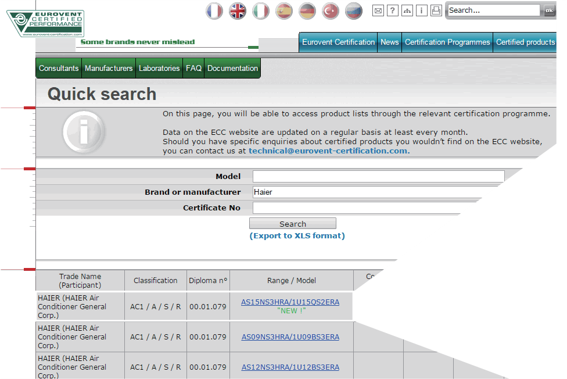Viewport: 567px width, 379px height.
Task: Click the Quick search page heading
Action: (102, 94)
